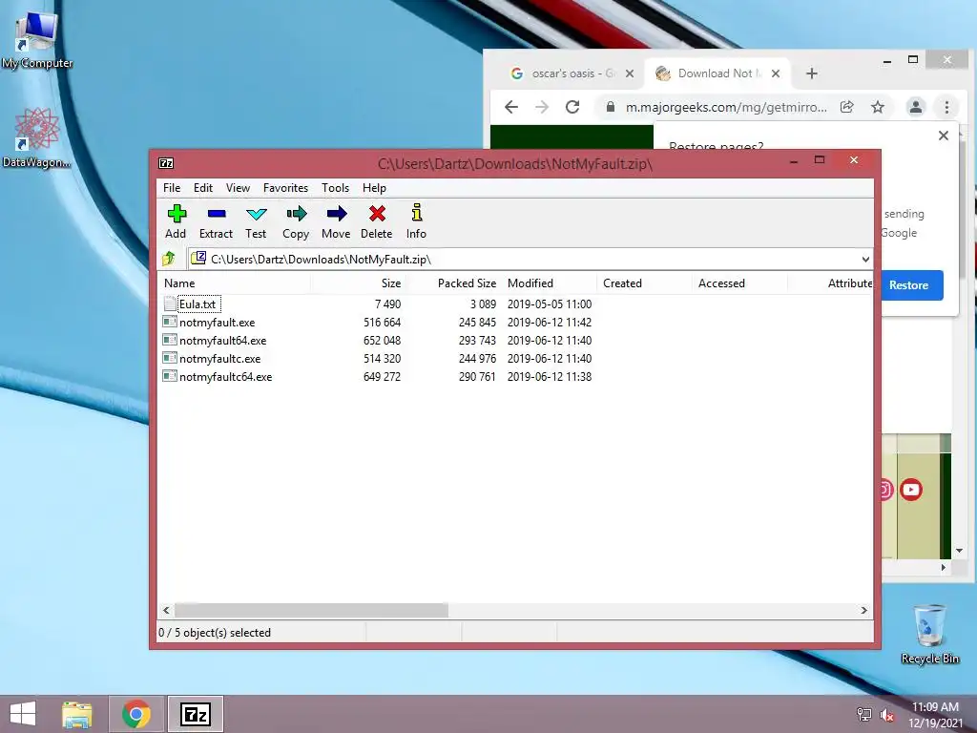Select the notmyfault64.exe file icon

point(170,341)
